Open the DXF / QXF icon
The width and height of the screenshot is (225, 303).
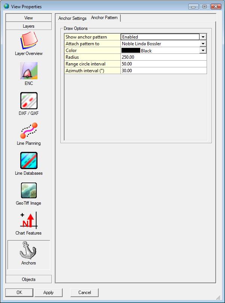[x=28, y=101]
